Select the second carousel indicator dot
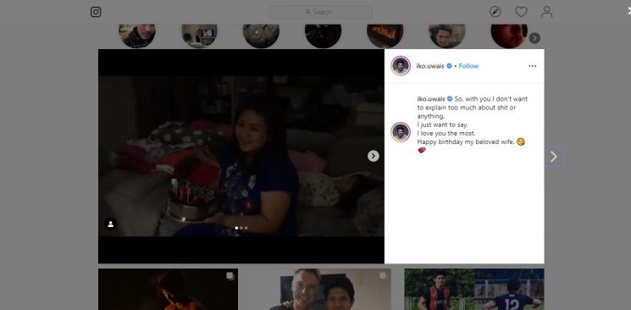 pyautogui.click(x=241, y=228)
